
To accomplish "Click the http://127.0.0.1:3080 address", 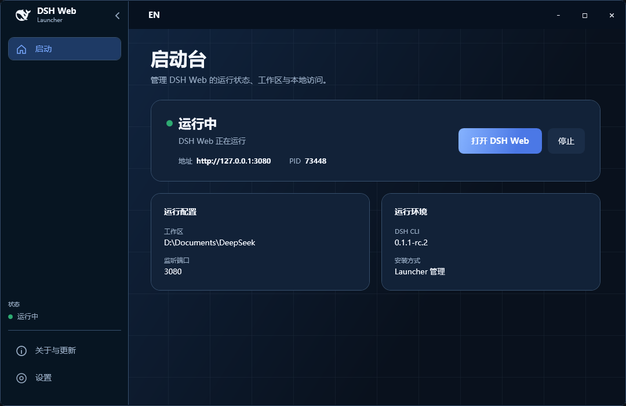I will pos(234,161).
